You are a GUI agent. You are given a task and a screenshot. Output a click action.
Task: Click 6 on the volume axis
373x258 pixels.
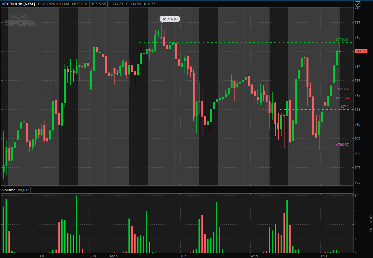[x=355, y=210]
